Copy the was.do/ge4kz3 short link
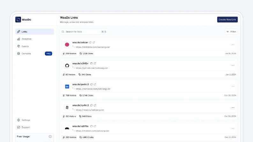The width and height of the screenshot is (253, 142). coord(91,84)
